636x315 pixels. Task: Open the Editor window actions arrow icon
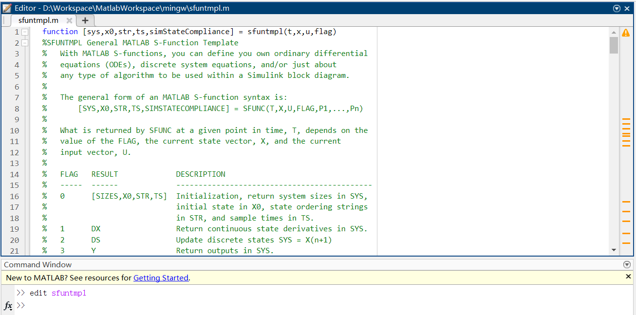[617, 8]
